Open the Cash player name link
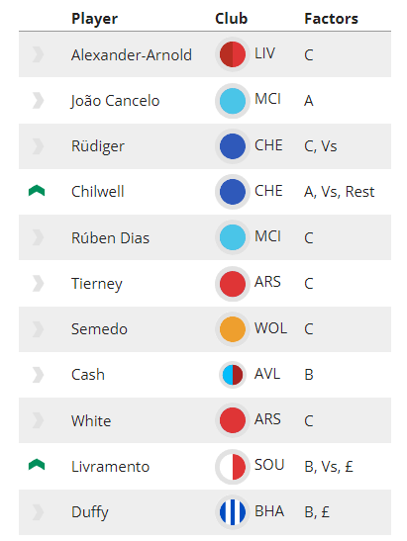 (88, 375)
